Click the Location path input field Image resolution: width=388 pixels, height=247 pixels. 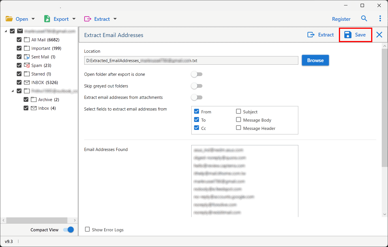coord(191,60)
